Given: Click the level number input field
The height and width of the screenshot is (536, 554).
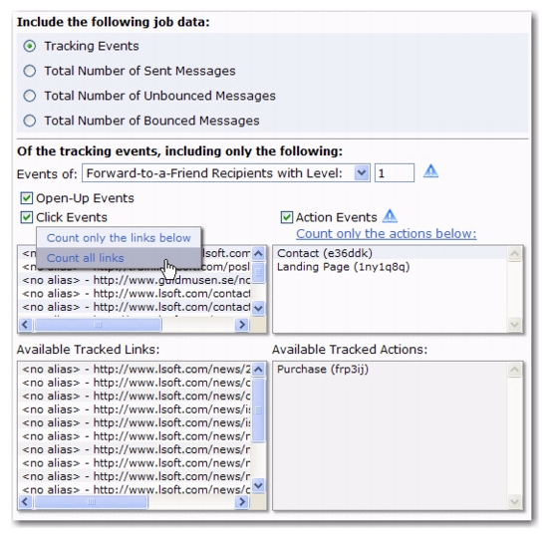Looking at the screenshot, I should [395, 173].
